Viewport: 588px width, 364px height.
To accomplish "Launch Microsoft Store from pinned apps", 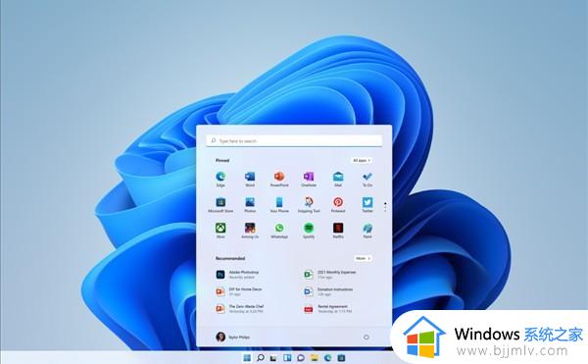I will pos(220,205).
